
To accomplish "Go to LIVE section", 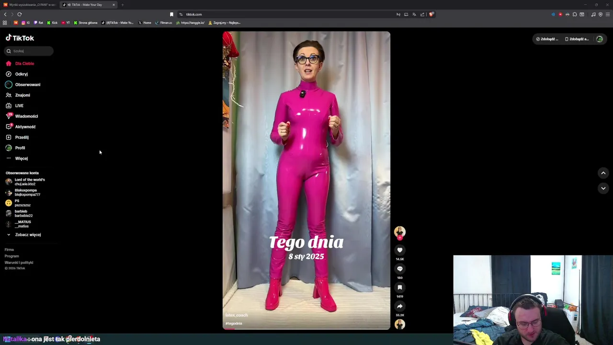I will [x=14, y=106].
